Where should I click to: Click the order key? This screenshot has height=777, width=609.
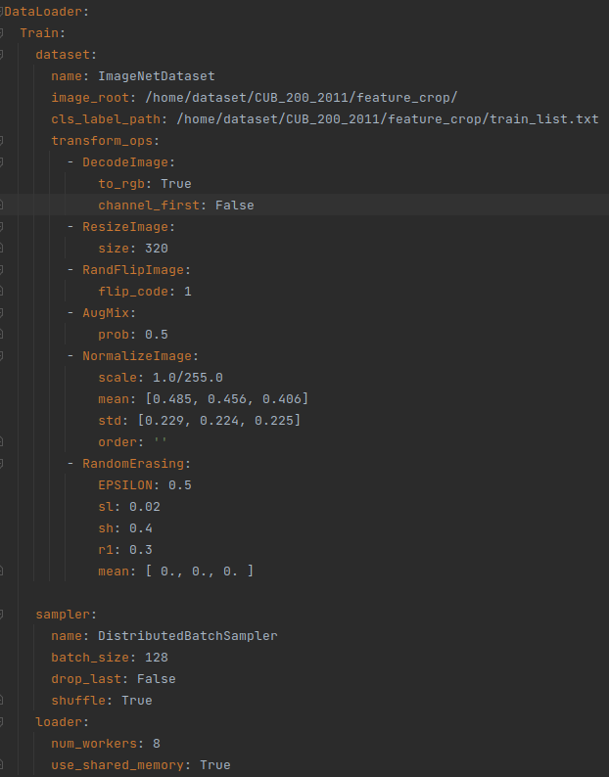[117, 442]
